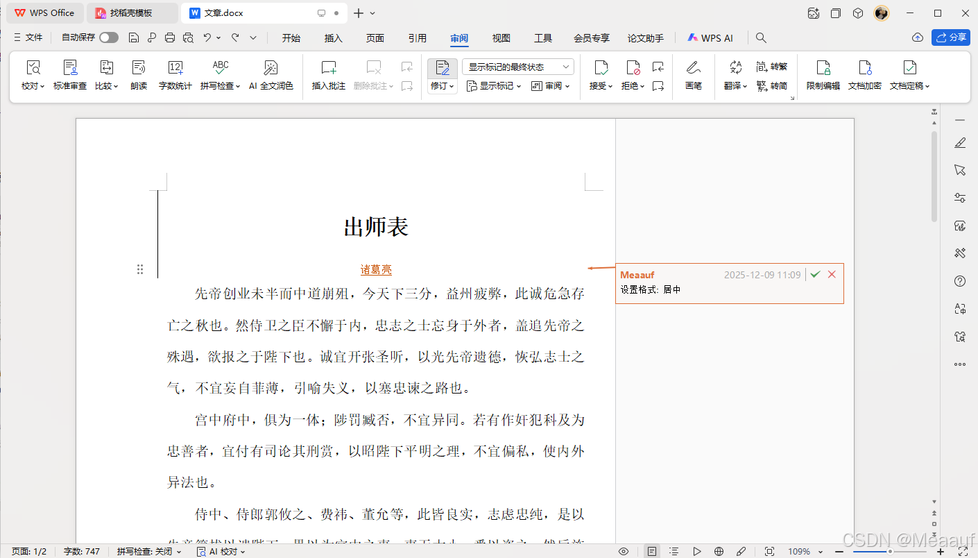This screenshot has width=978, height=558.
Task: Click the 分享 share button
Action: click(x=950, y=37)
